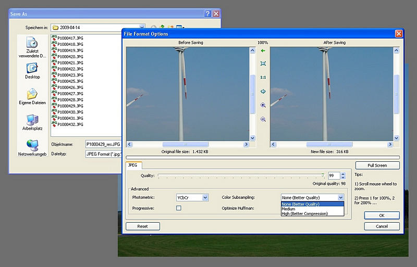Click the center crosshair icon between previews
Viewport: 417px width, 267px height.
tap(263, 92)
